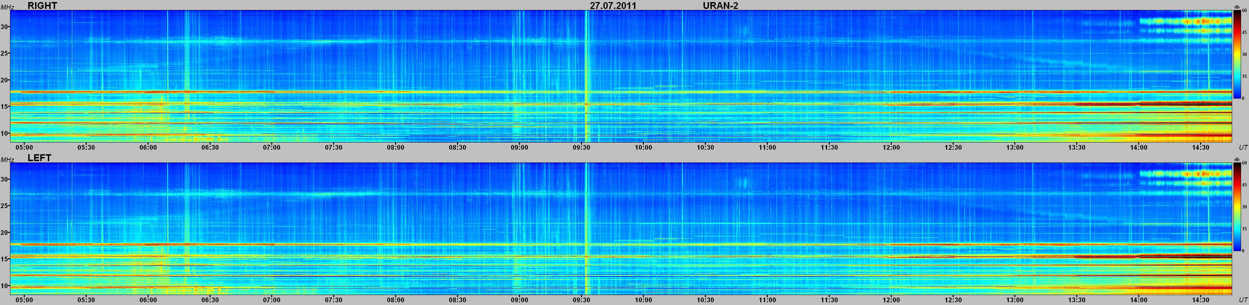Click the 10 MHz tick label of LEFT panel
This screenshot has width=1249, height=305.
tap(4, 286)
